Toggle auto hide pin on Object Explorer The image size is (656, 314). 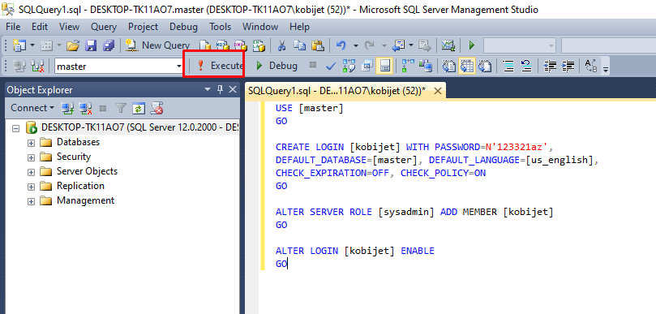point(220,89)
